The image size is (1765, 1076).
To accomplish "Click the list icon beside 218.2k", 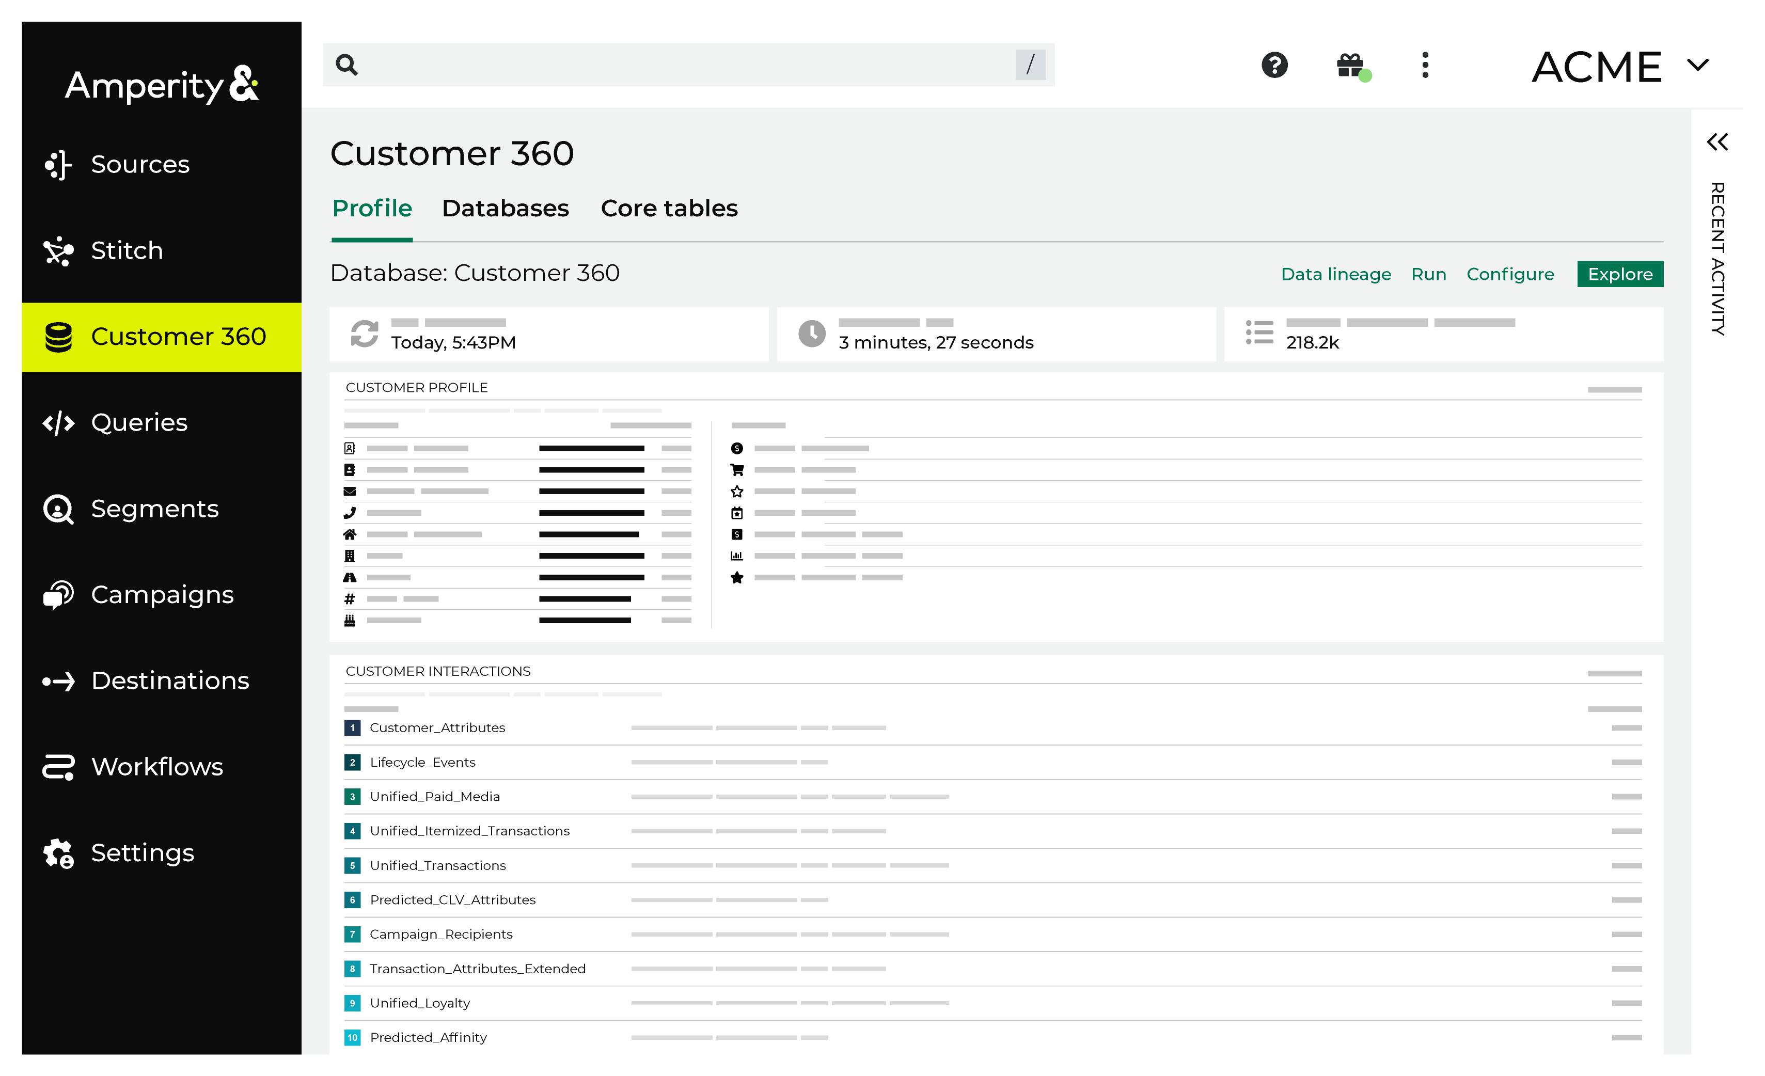I will pyautogui.click(x=1258, y=333).
